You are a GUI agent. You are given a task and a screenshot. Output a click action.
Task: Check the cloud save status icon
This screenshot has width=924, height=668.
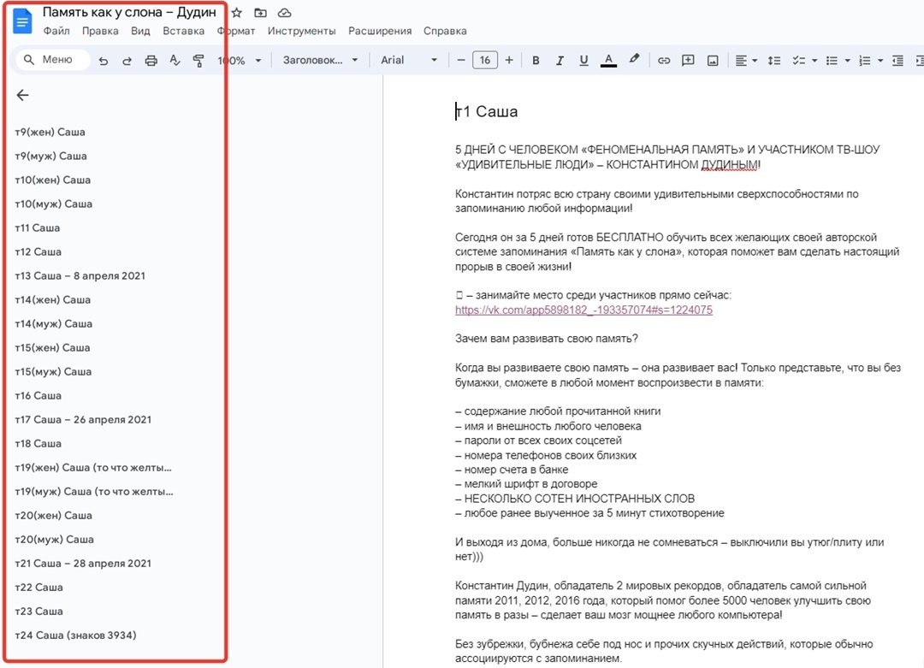coord(285,13)
